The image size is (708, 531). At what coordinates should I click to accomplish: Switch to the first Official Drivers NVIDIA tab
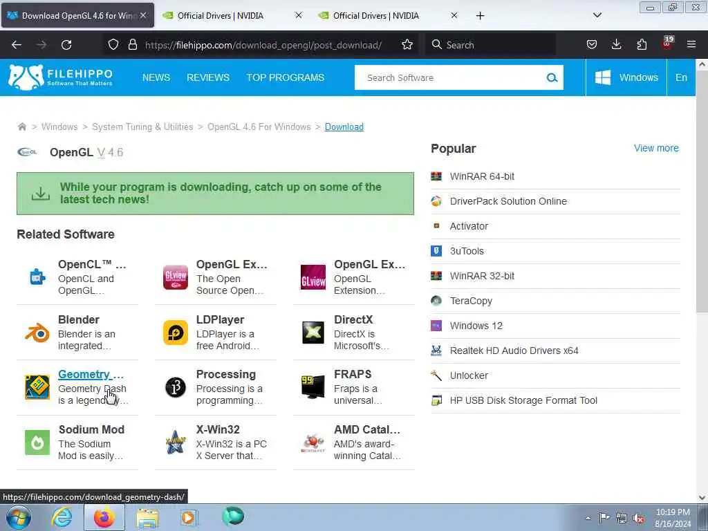pos(232,15)
